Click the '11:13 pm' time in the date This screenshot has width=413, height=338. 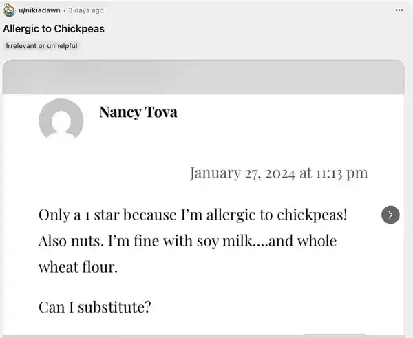pyautogui.click(x=342, y=172)
